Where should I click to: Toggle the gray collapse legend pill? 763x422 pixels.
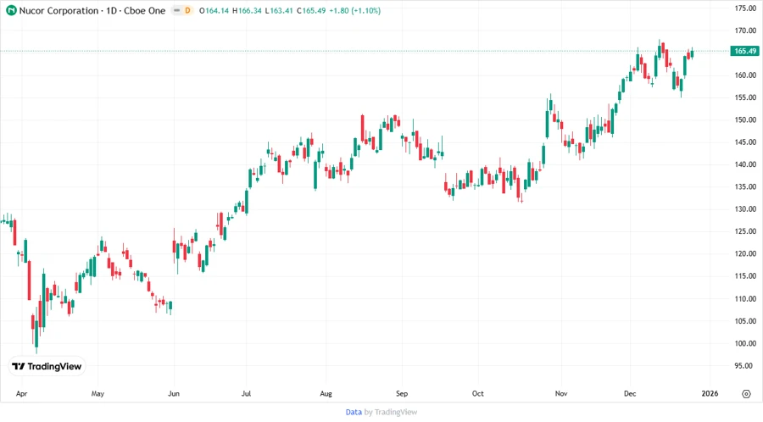pos(177,10)
